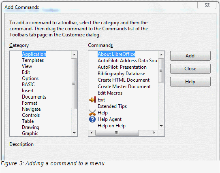220x173 pixels.
Task: Click the Help button
Action: pyautogui.click(x=190, y=82)
